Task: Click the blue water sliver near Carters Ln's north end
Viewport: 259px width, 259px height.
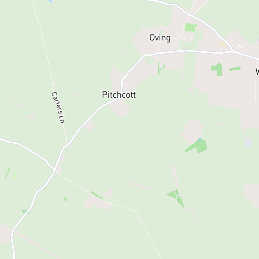Action: tap(51, 1)
